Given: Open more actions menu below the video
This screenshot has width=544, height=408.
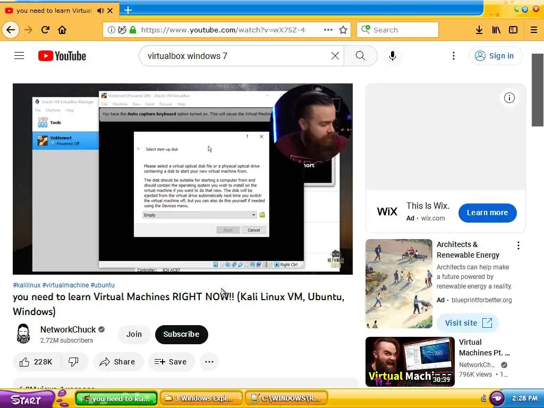Looking at the screenshot, I should [209, 362].
